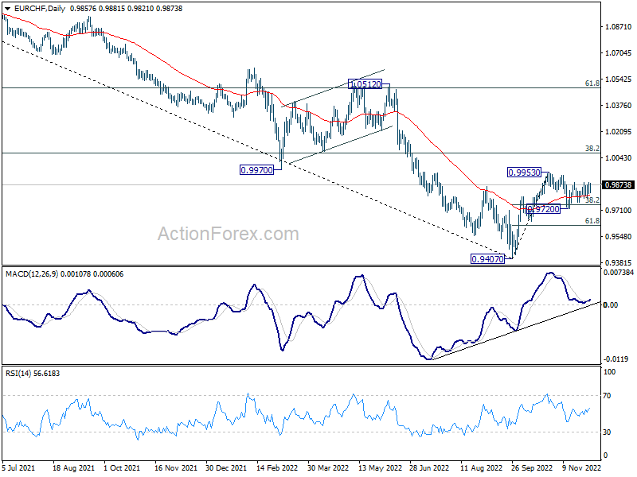Select upper 61.8 Fibonacci level label
637x477 pixels.
coord(592,83)
